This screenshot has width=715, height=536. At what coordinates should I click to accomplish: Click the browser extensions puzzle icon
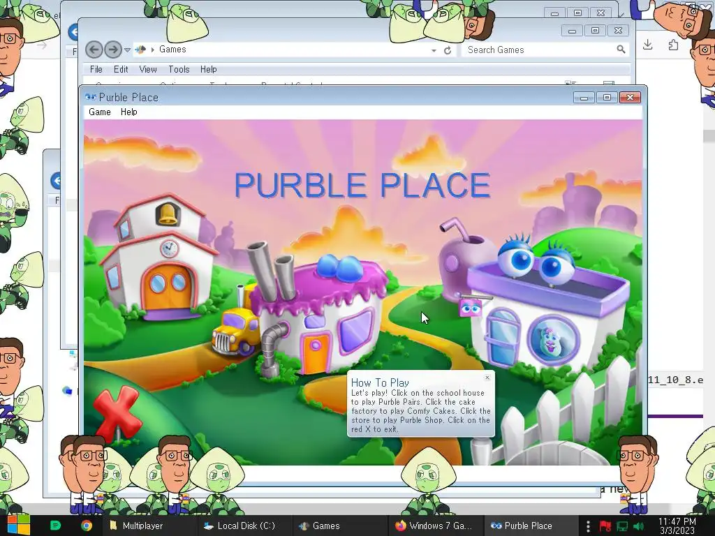coord(673,45)
